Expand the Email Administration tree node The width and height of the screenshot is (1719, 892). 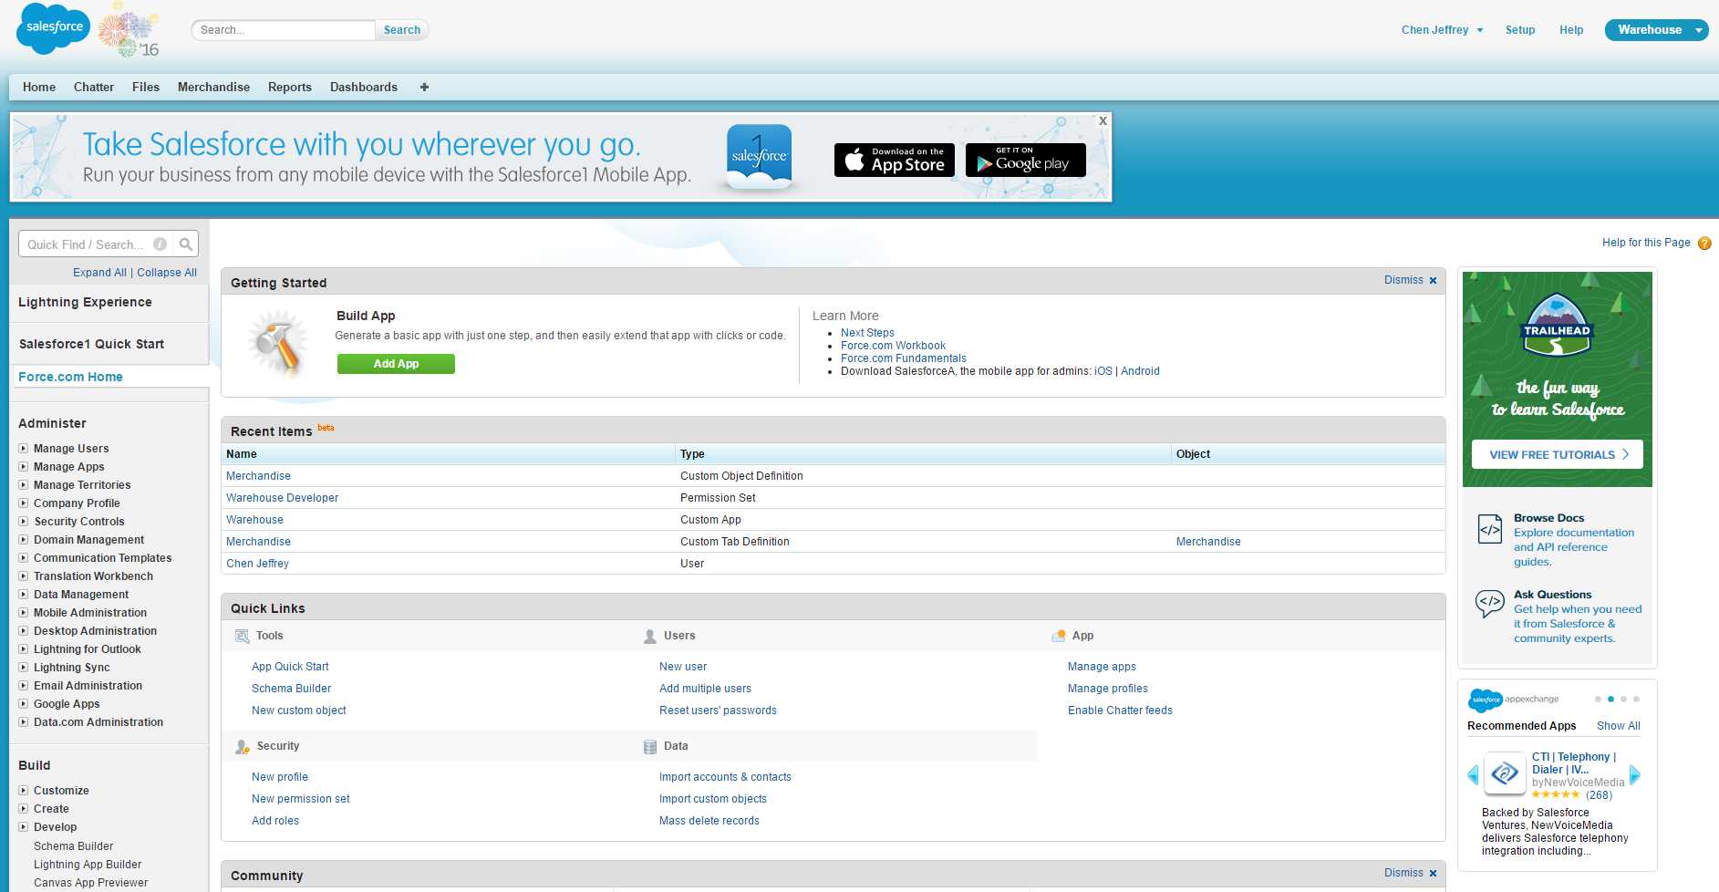pos(24,686)
